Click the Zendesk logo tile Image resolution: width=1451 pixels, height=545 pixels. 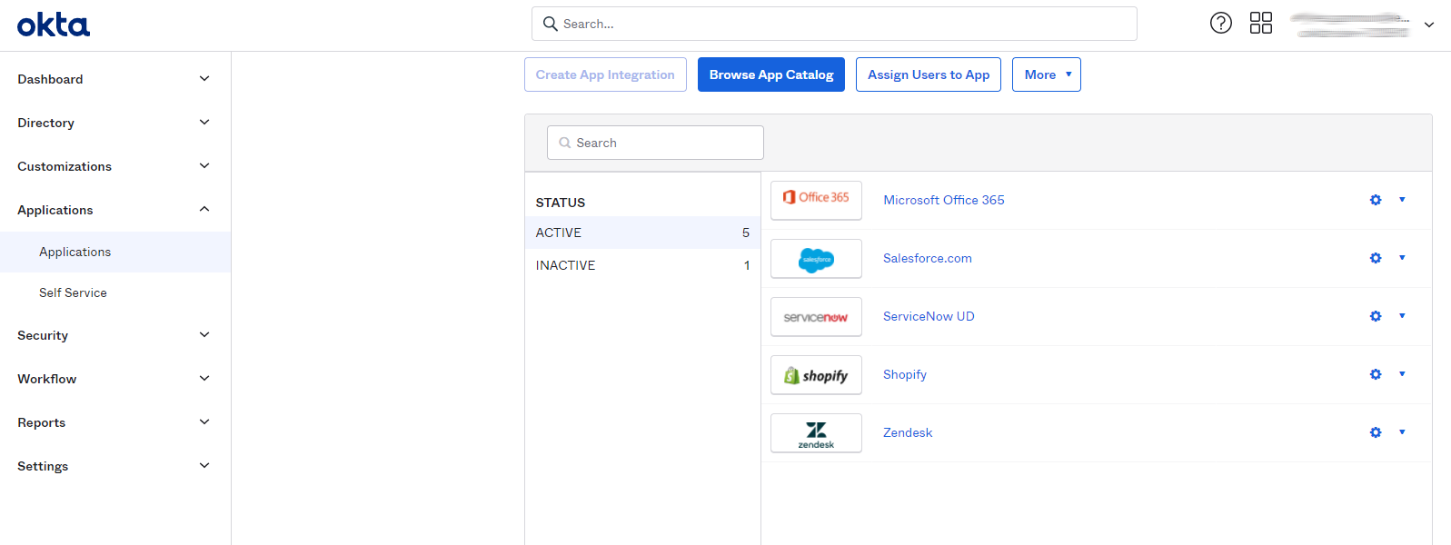(x=816, y=433)
